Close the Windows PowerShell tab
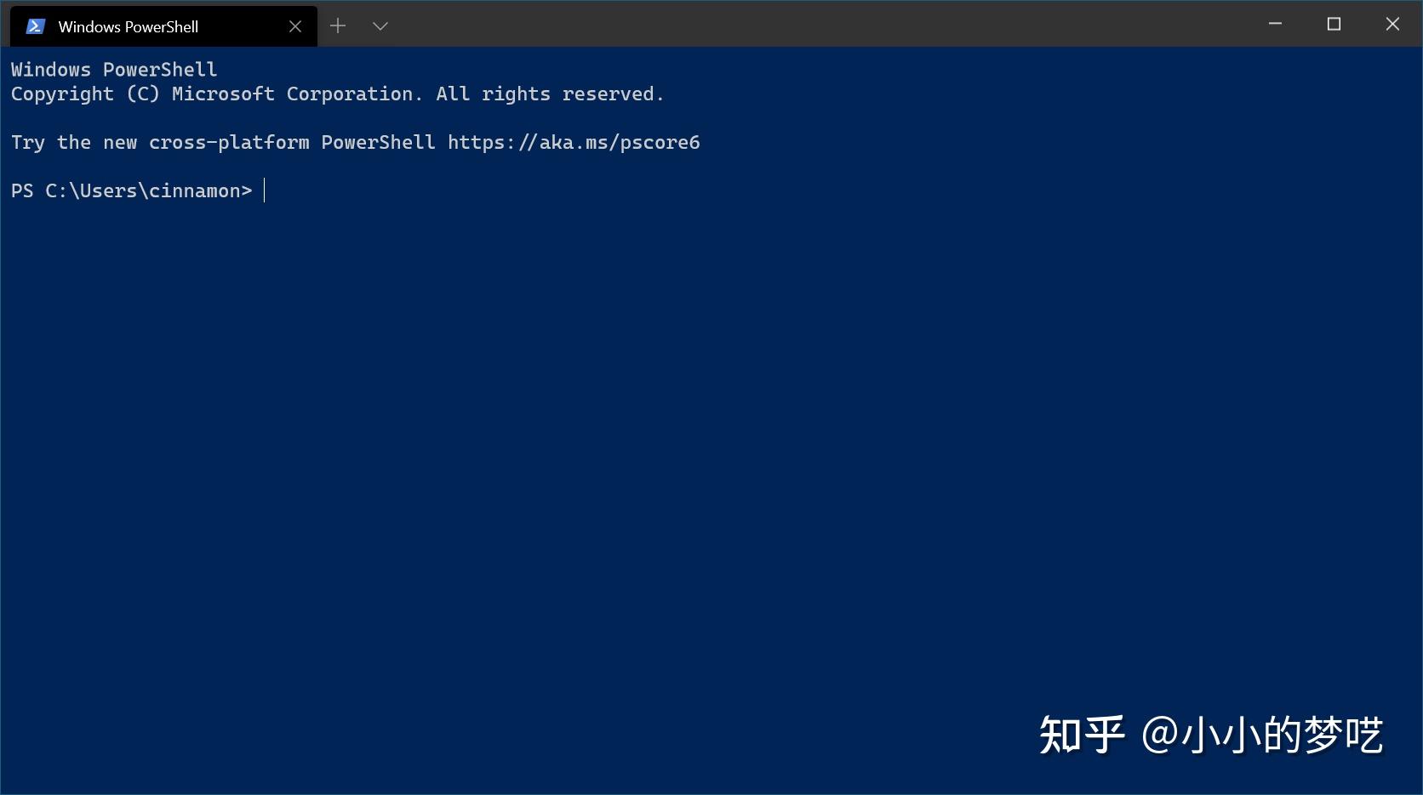The image size is (1423, 795). click(x=294, y=26)
